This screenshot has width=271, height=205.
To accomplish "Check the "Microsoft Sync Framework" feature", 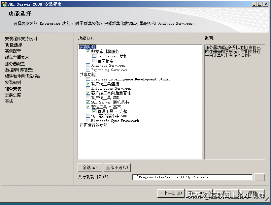I will coord(88,120).
